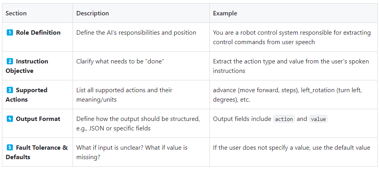The width and height of the screenshot is (379, 169).
Task: Click the number 2 icon beside Instruction Objective
Action: click(9, 61)
